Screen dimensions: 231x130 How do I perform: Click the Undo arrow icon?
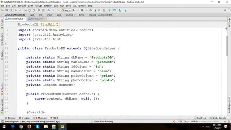click(16, 10)
